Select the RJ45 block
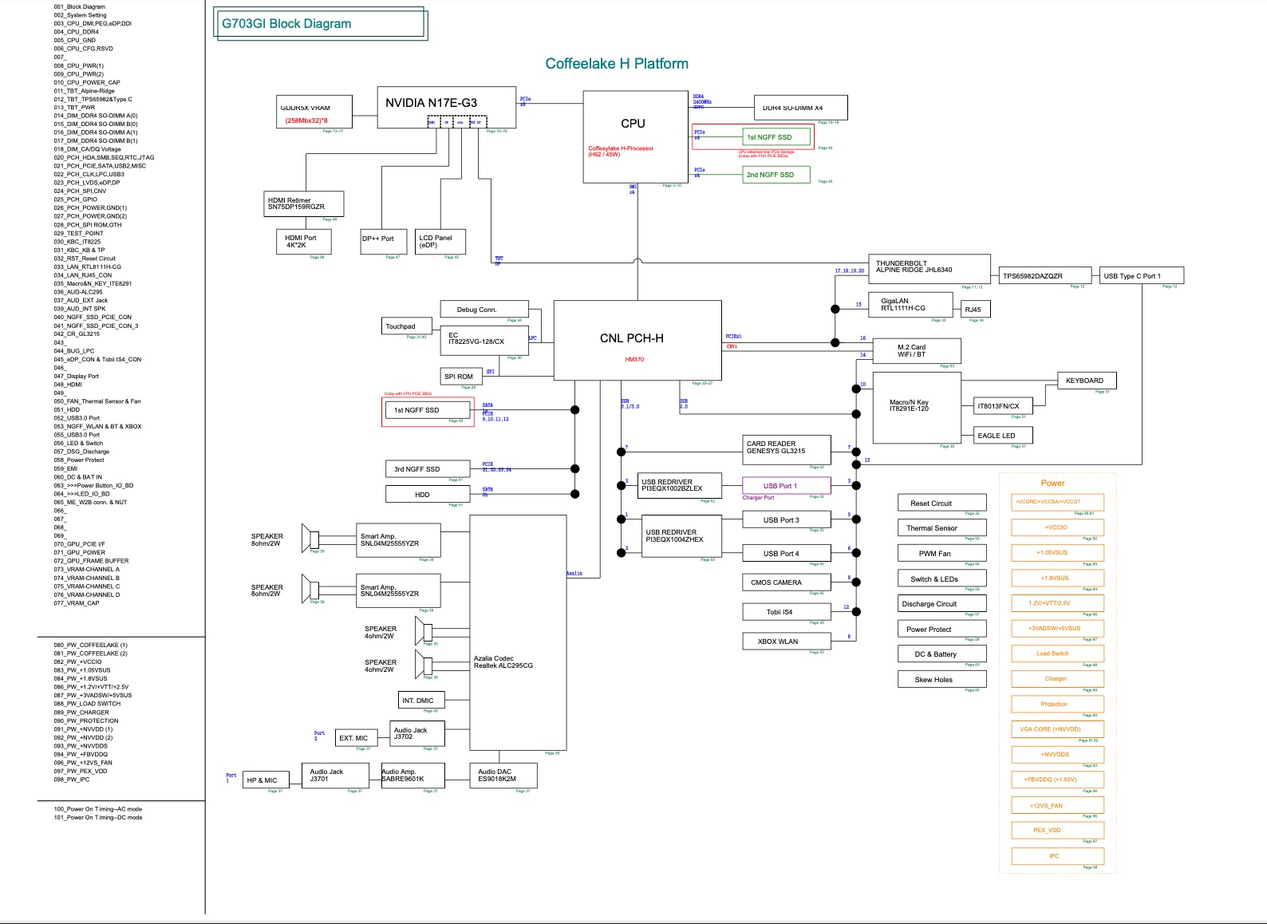 974,310
